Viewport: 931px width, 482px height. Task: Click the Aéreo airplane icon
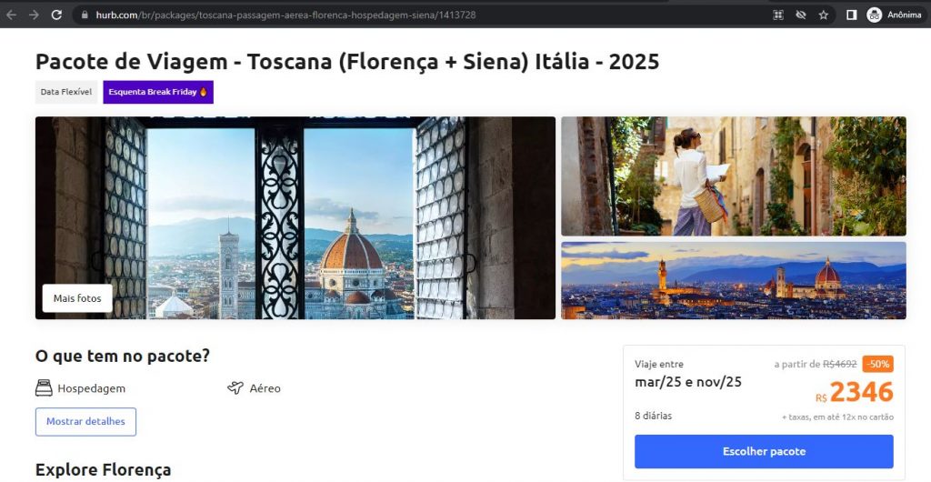coord(235,388)
